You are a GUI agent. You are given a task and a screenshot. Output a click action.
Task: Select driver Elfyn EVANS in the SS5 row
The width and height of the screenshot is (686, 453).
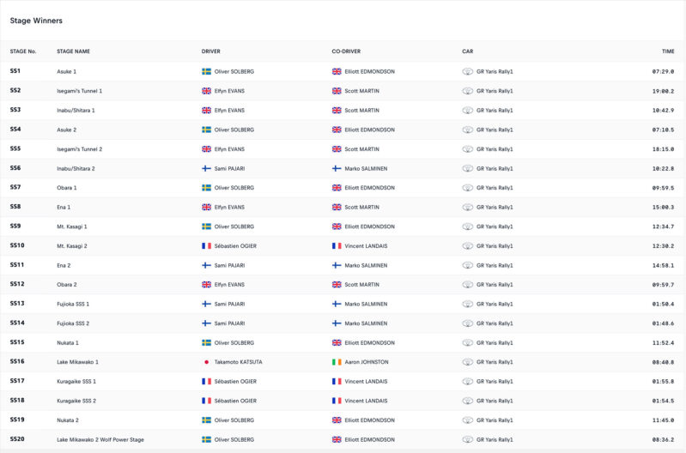coord(230,149)
